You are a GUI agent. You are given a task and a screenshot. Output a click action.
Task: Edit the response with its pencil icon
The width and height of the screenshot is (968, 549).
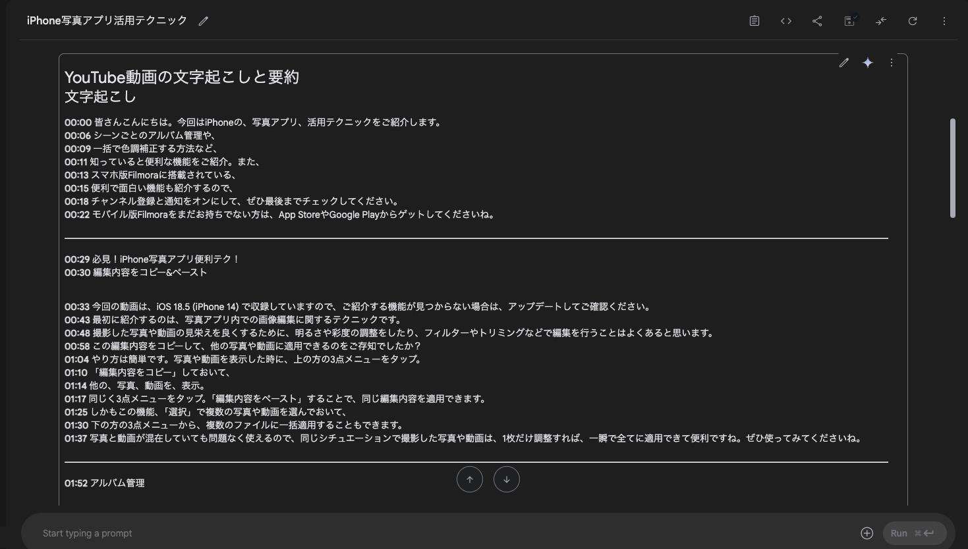point(844,63)
